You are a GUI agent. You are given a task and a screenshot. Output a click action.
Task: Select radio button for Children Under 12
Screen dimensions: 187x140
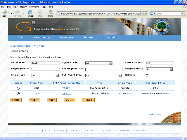point(18,94)
